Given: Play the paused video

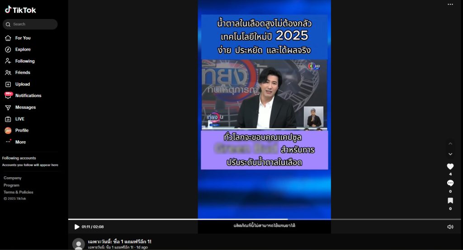Looking at the screenshot, I should click(77, 227).
